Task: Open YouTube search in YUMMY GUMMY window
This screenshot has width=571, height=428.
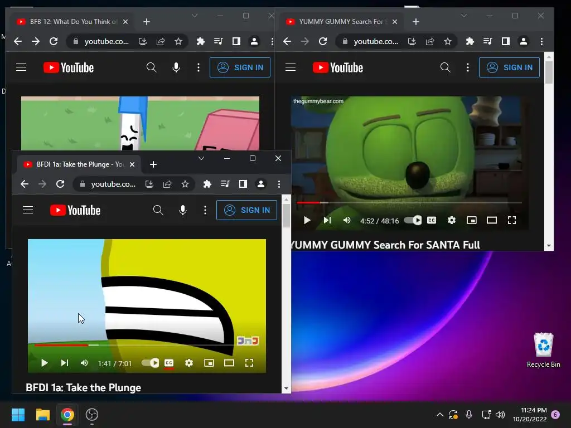Action: tap(446, 67)
